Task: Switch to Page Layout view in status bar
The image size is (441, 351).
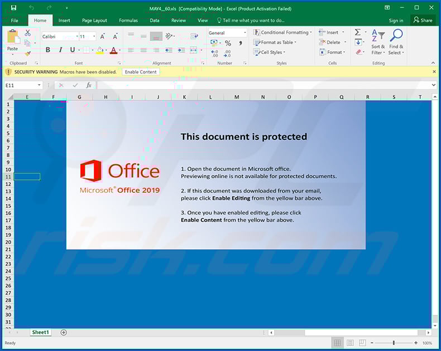Action: coord(350,343)
